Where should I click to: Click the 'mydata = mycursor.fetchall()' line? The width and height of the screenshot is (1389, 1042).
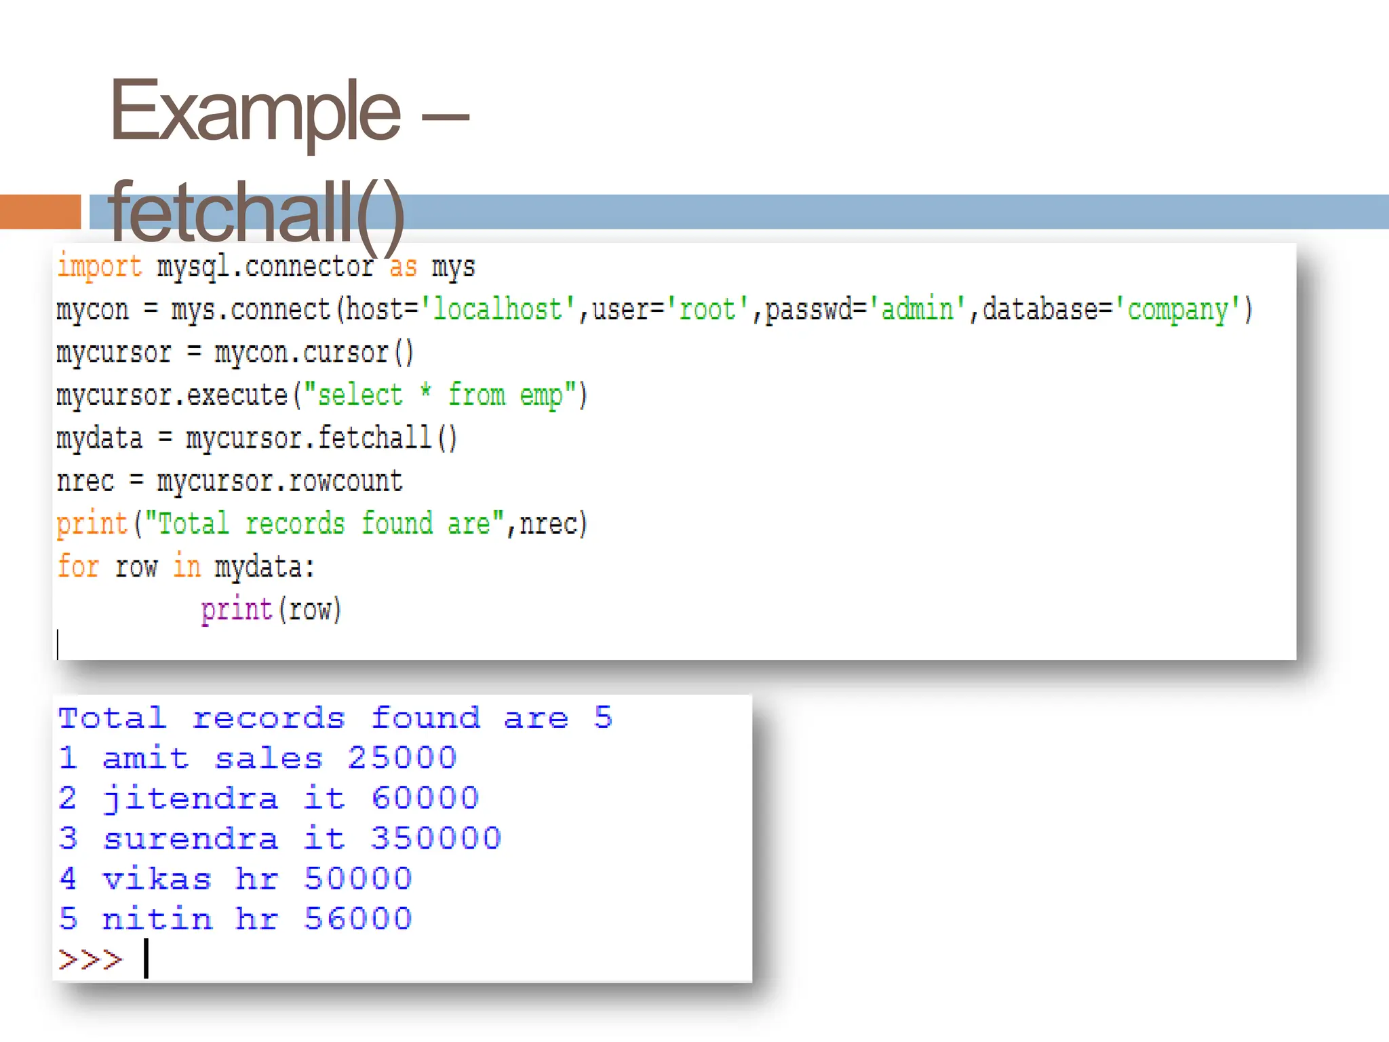click(257, 438)
